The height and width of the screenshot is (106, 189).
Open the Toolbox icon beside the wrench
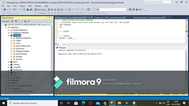pyautogui.click(x=137, y=9)
